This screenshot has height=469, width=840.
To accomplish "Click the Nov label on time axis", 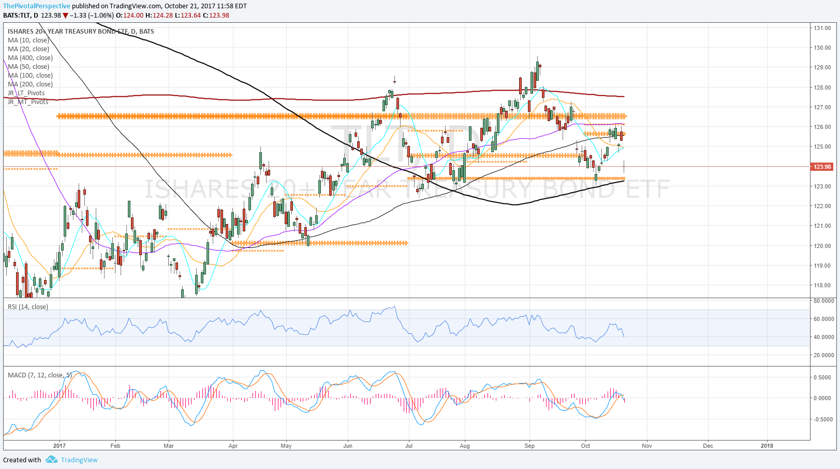I will tap(647, 446).
